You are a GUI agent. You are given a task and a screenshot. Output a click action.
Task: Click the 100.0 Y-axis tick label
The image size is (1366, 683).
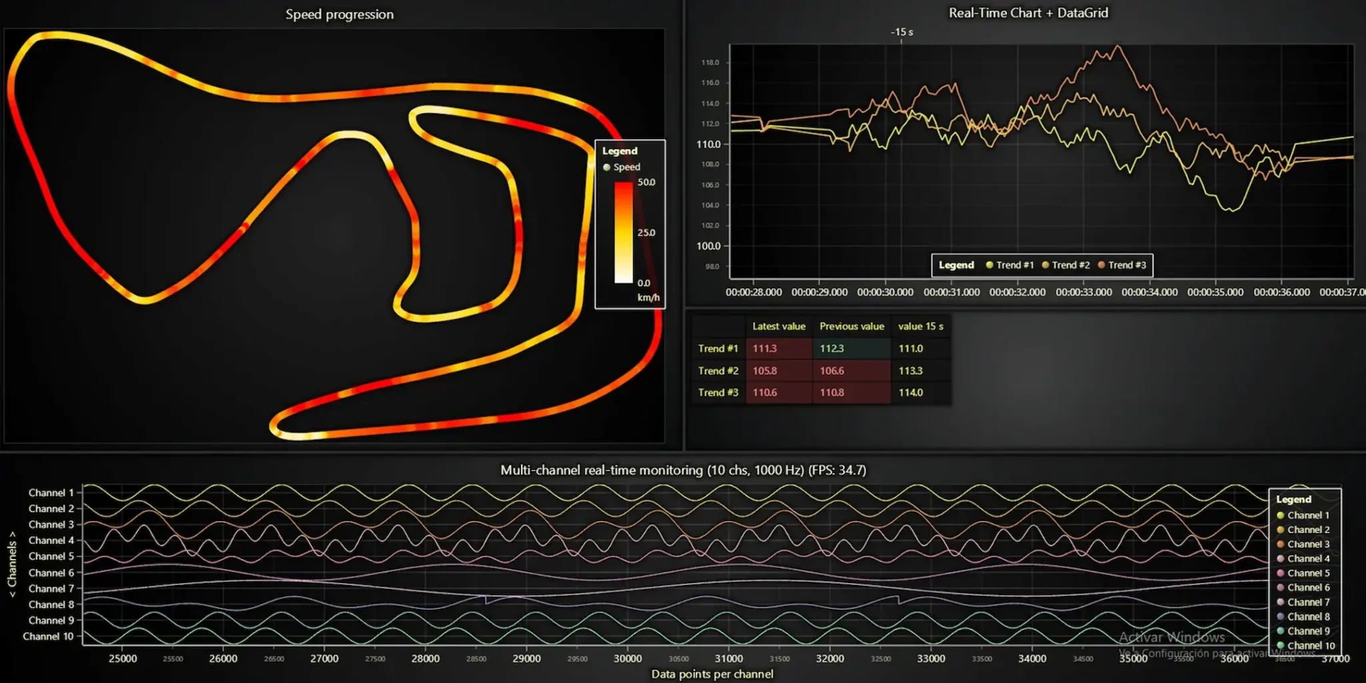[x=708, y=246]
